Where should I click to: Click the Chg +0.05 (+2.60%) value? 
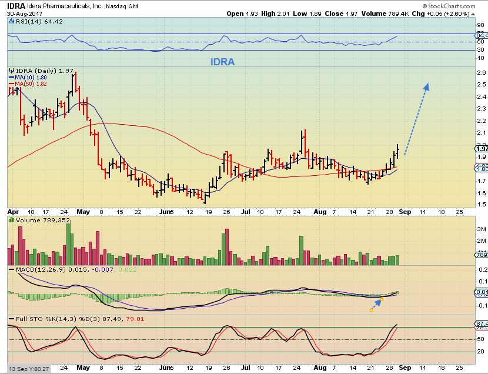[440, 14]
